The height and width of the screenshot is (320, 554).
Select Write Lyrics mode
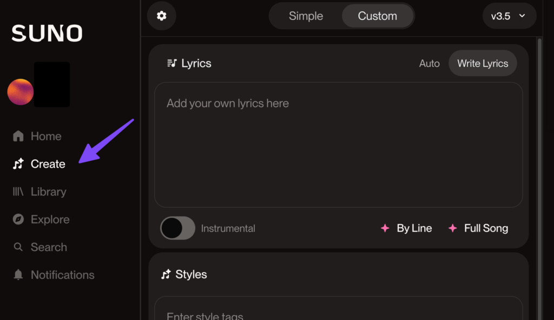coord(483,64)
